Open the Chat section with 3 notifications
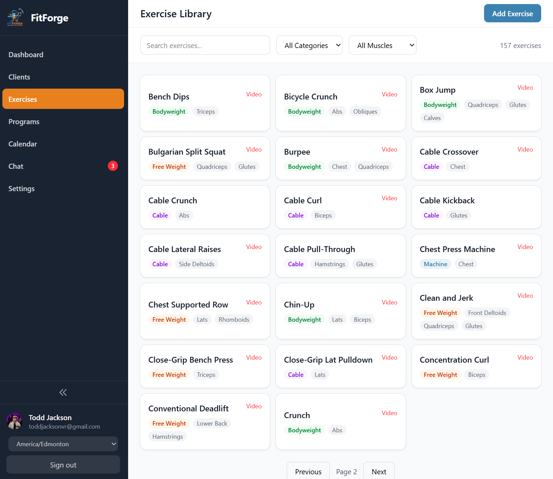This screenshot has height=479, width=553. [x=16, y=166]
